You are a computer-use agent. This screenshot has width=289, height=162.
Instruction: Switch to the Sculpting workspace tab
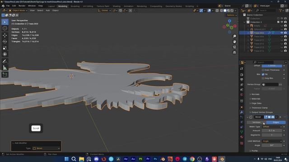75,6
